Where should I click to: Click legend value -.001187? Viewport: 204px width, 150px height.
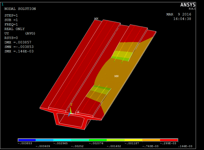[x=132, y=143]
